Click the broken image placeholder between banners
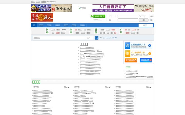This screenshot has height=115, width=185. coord(82,8)
